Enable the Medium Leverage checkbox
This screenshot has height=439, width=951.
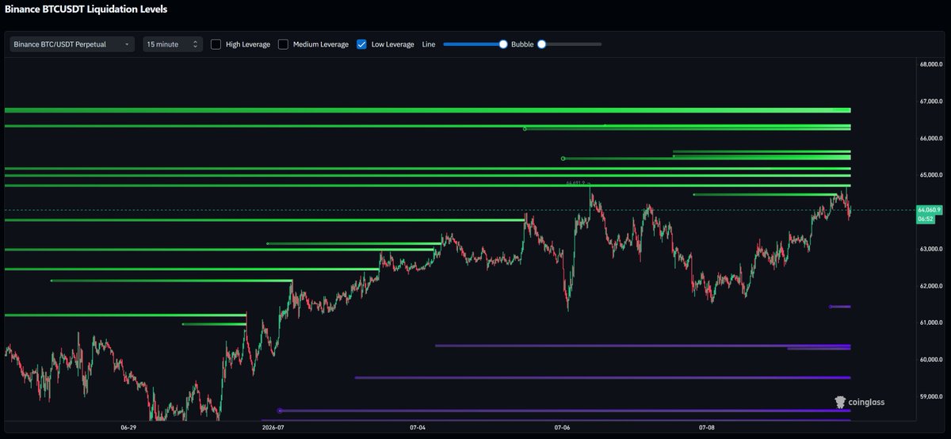(283, 44)
